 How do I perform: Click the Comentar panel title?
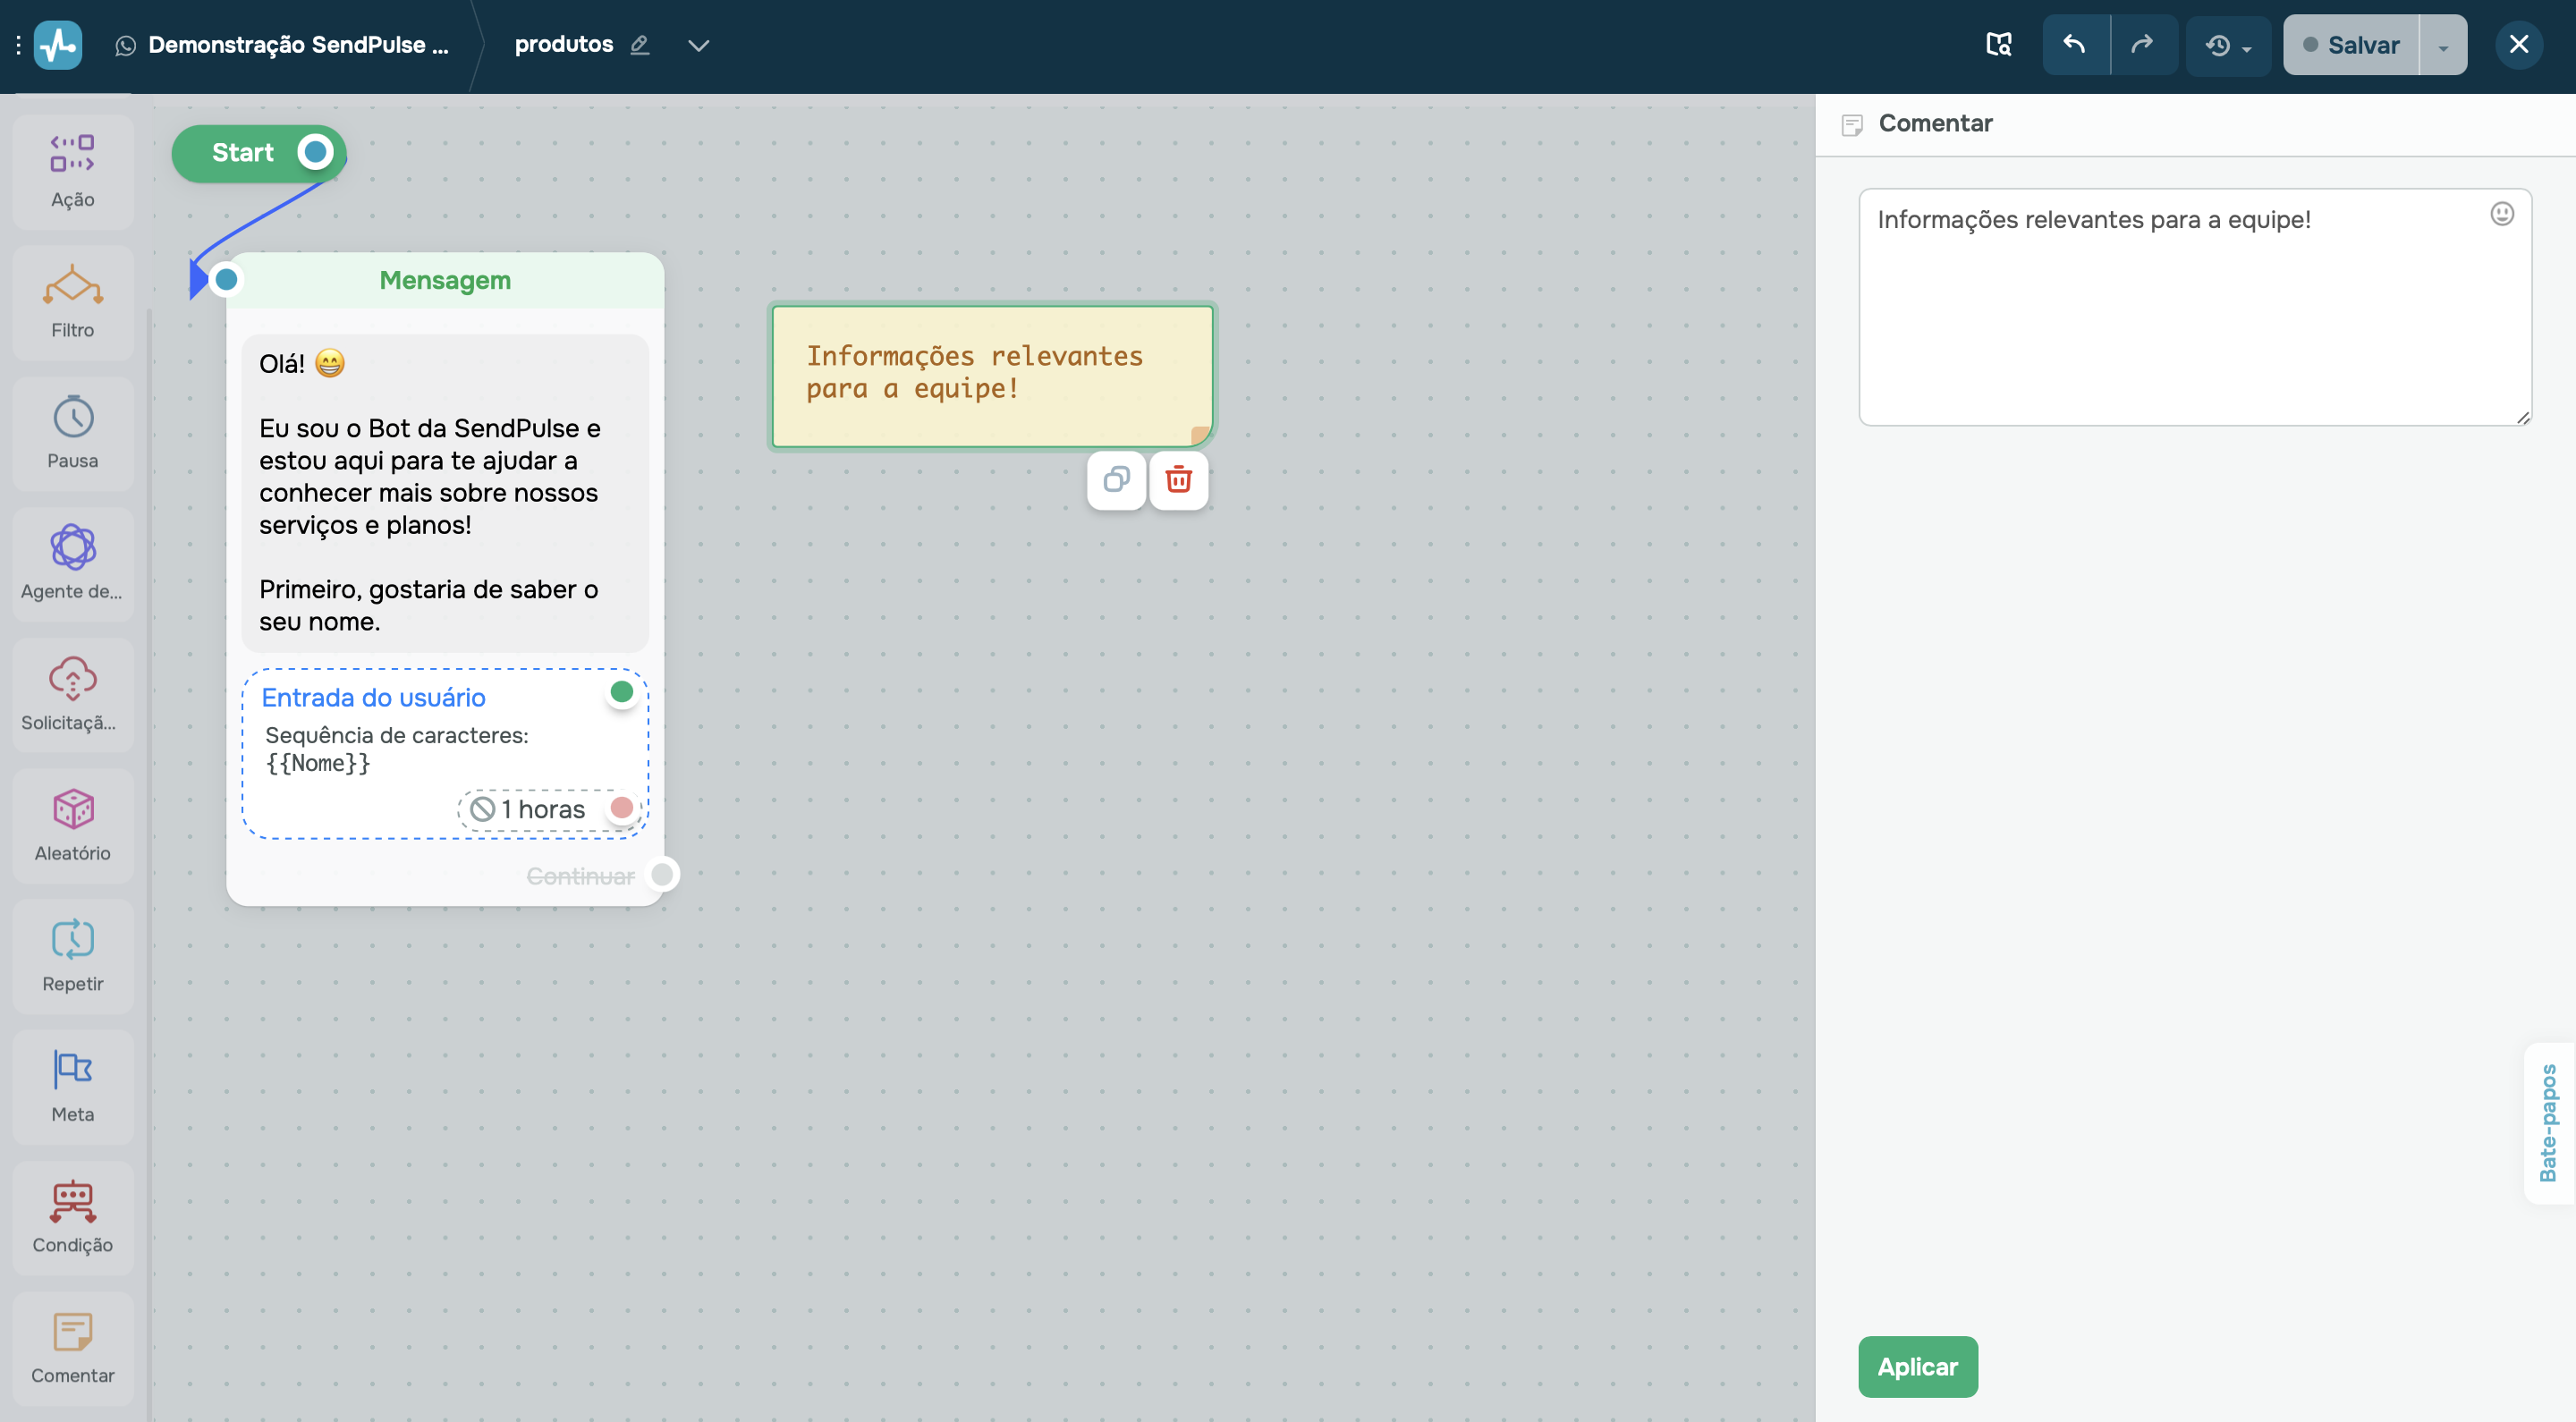(1935, 124)
